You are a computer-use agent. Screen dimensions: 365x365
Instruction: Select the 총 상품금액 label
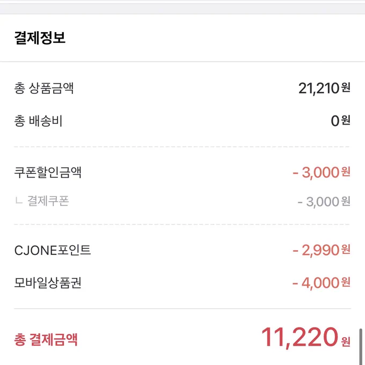click(44, 88)
